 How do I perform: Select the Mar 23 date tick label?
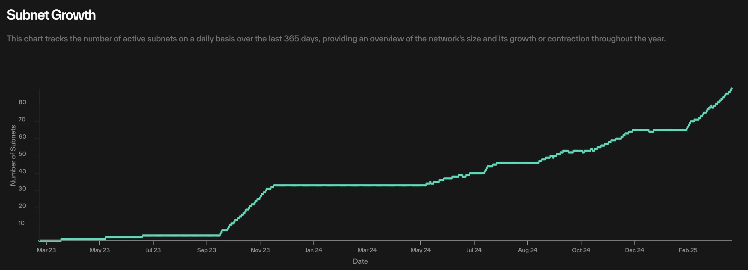pos(46,250)
